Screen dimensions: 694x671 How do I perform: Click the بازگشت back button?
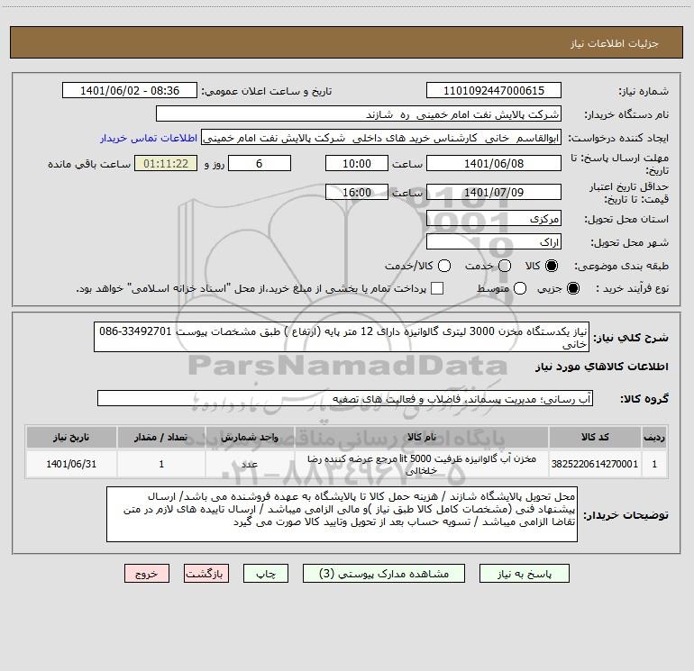pos(206,574)
